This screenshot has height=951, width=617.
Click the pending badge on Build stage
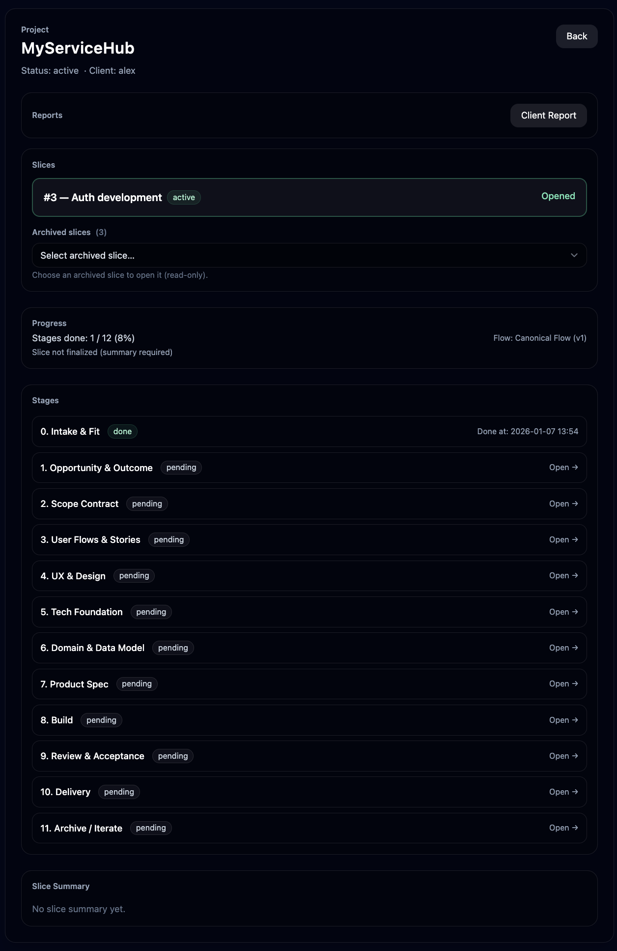coord(101,720)
